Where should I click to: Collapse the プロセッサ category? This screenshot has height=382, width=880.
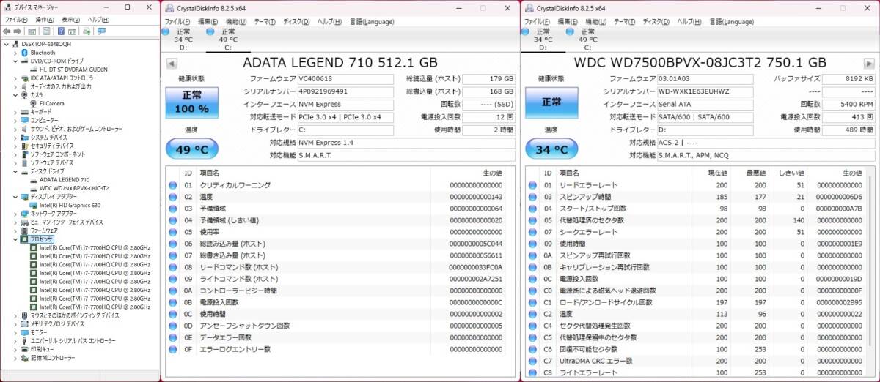click(16, 239)
